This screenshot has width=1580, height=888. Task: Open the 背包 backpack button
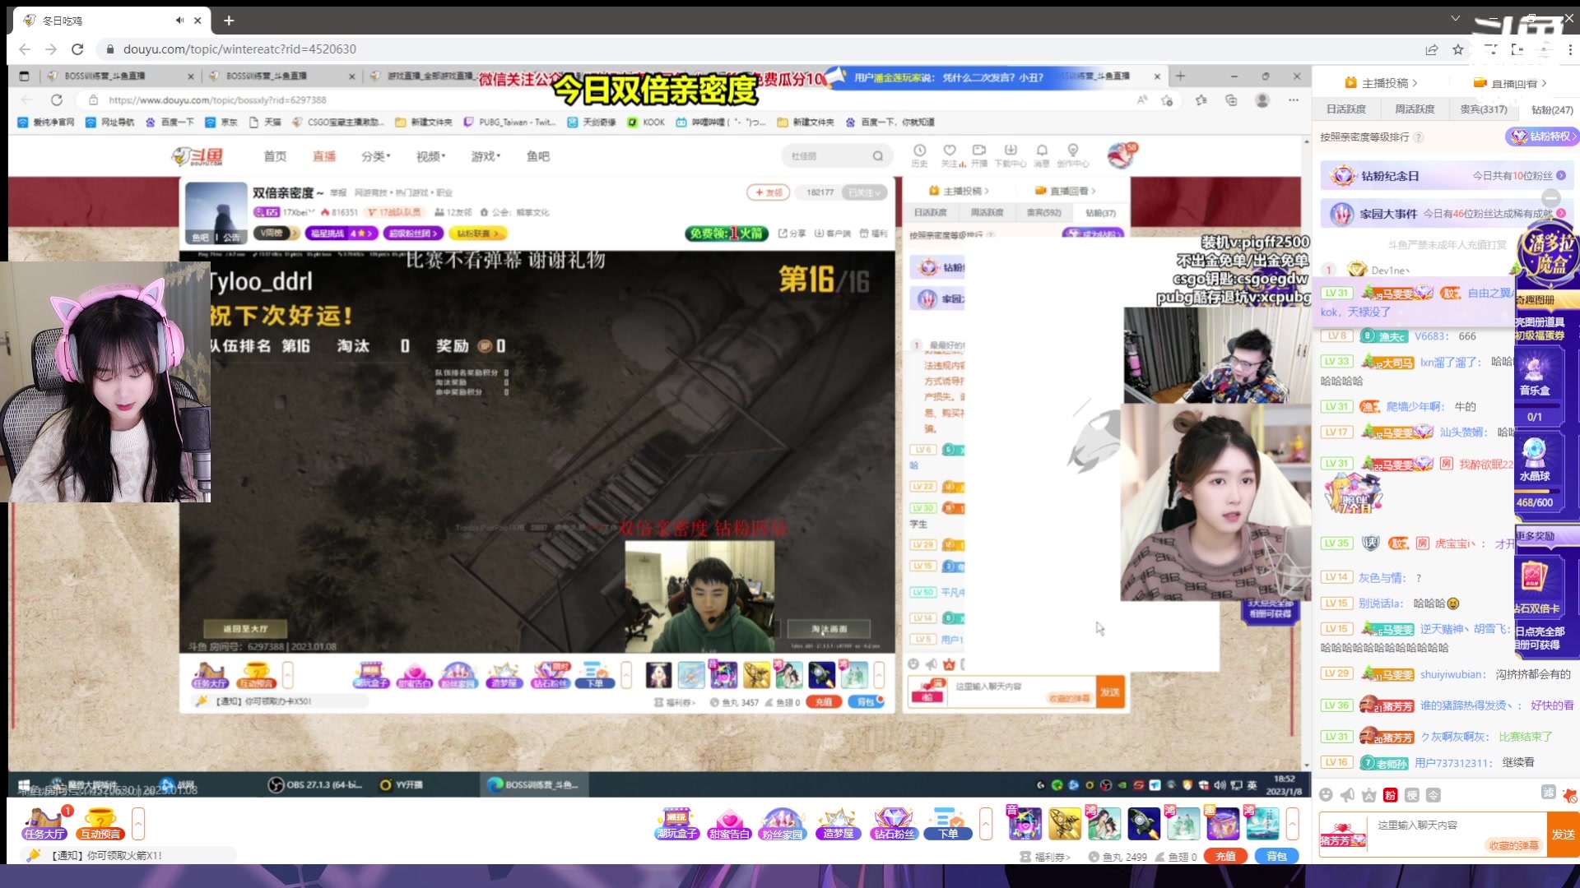click(x=1276, y=856)
